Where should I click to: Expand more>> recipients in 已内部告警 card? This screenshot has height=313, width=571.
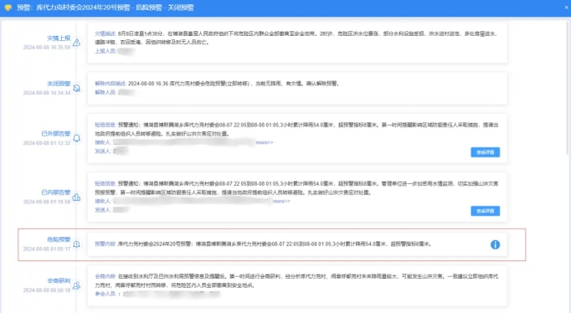tap(281, 201)
